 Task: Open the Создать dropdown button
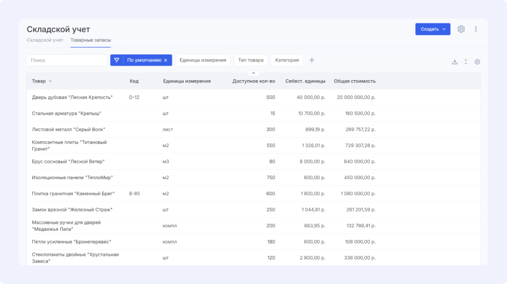(x=432, y=29)
